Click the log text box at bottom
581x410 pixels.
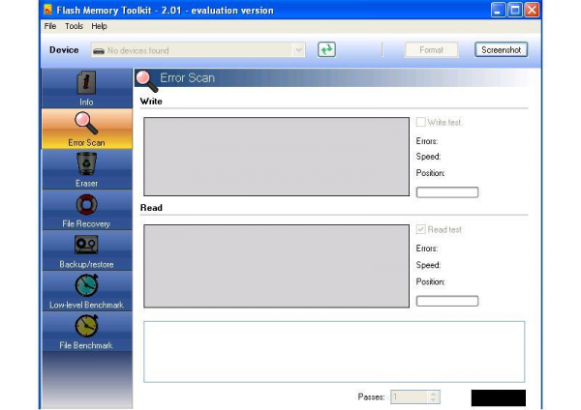[334, 352]
